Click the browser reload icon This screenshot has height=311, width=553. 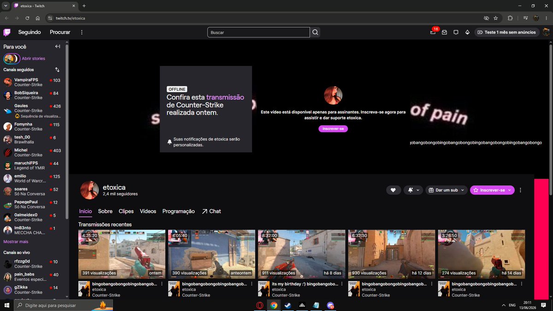coord(27,18)
